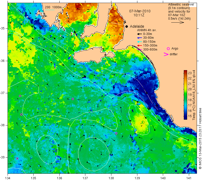Click the blue 30-80m legend arrow
The width and height of the screenshot is (202, 181).
pyautogui.click(x=139, y=38)
